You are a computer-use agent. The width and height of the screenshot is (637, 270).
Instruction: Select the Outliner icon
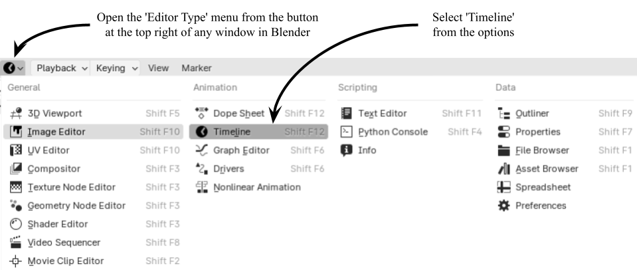pos(503,114)
